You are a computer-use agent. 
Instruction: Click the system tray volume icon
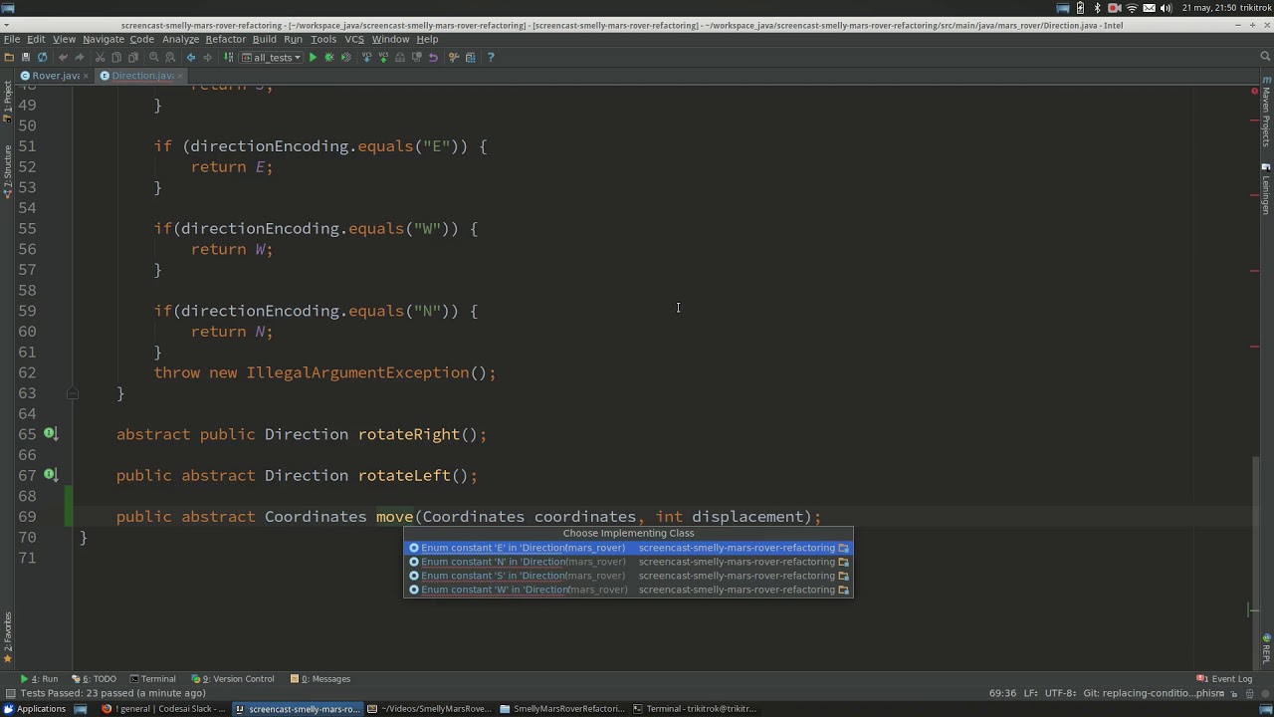1166,8
